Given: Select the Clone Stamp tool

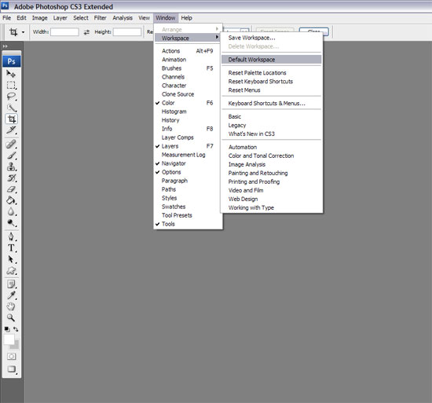Looking at the screenshot, I should [x=11, y=167].
